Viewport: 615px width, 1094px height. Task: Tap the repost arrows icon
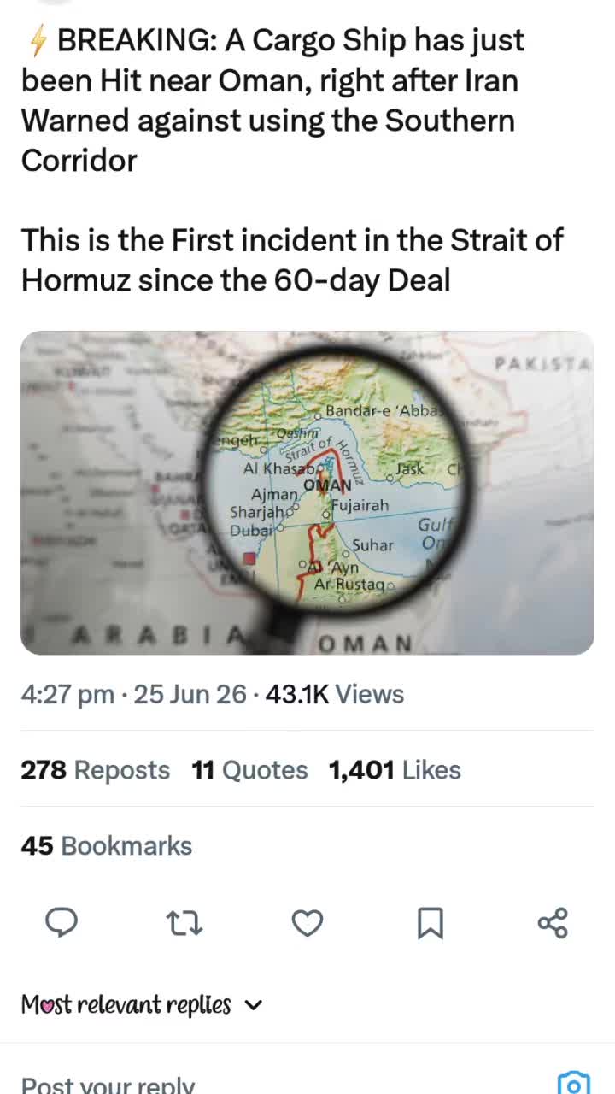(x=184, y=923)
